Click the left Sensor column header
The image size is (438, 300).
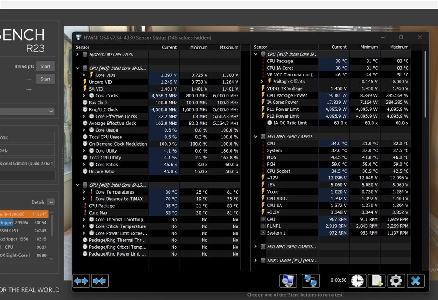(x=111, y=47)
